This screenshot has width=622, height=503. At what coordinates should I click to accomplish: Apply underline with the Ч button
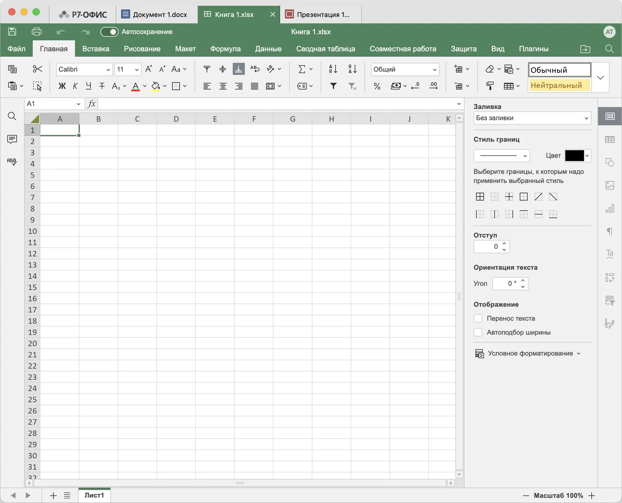(x=88, y=86)
